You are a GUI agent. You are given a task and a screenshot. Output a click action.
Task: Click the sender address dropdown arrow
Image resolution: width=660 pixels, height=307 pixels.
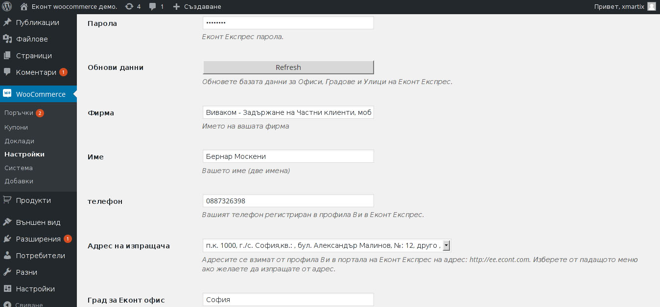(x=446, y=245)
